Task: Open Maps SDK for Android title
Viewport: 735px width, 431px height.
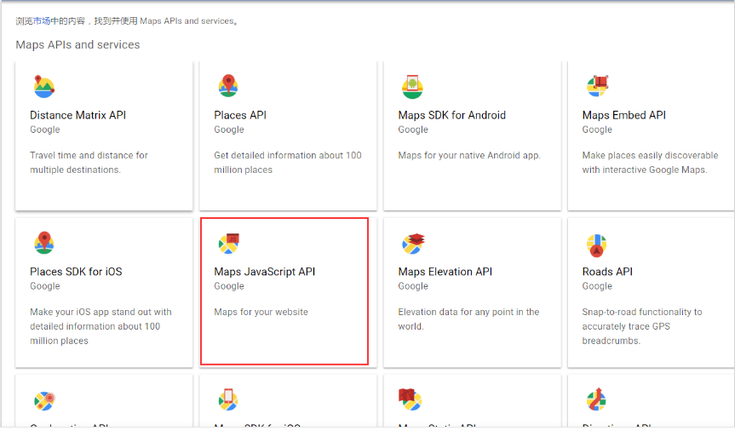Action: click(x=452, y=115)
